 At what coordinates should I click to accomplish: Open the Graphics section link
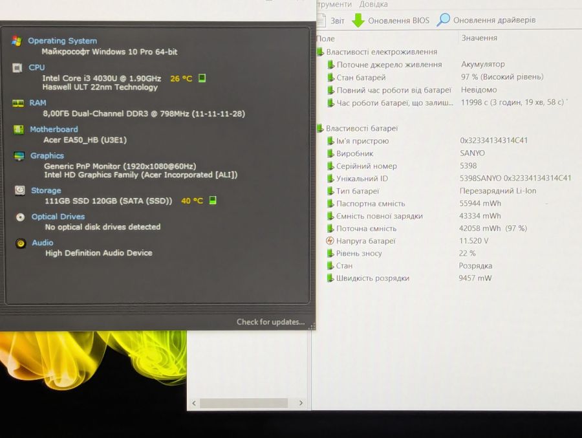[x=47, y=156]
